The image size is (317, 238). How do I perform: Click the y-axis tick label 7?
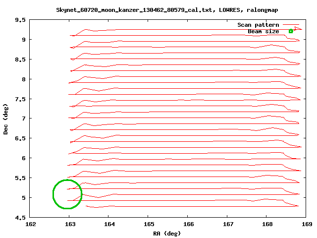24,118
